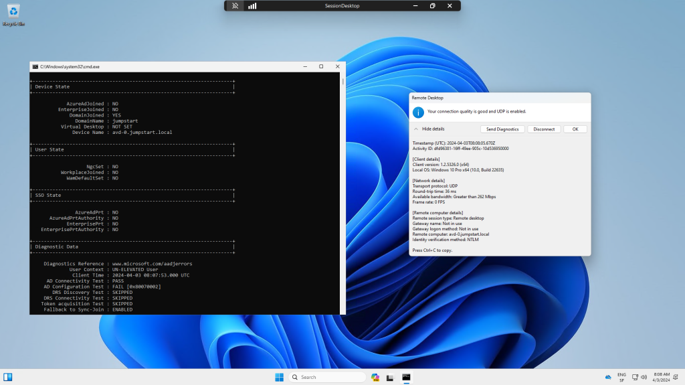
Task: Click the blue info icon in Remote Desktop dialog
Action: pos(418,112)
